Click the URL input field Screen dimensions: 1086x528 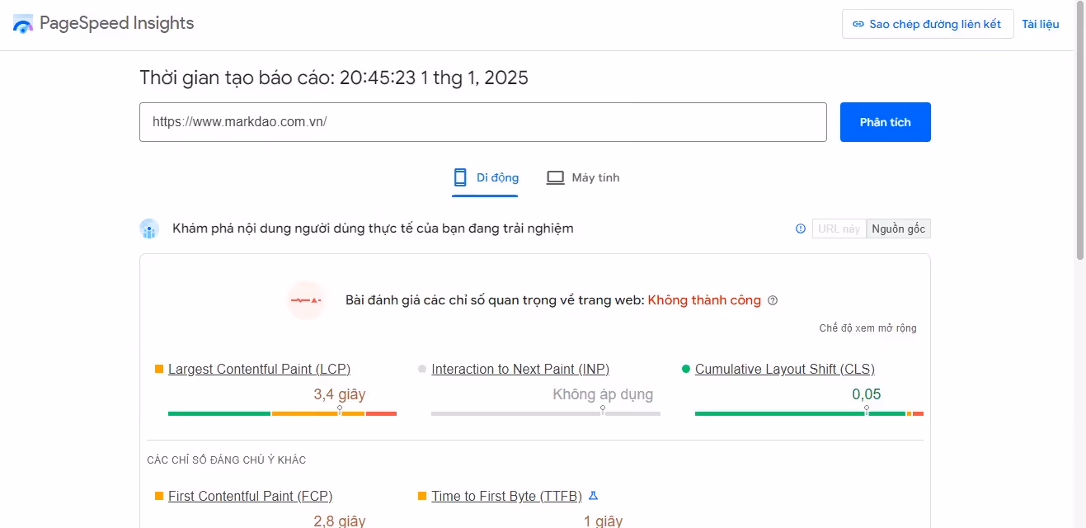(484, 121)
